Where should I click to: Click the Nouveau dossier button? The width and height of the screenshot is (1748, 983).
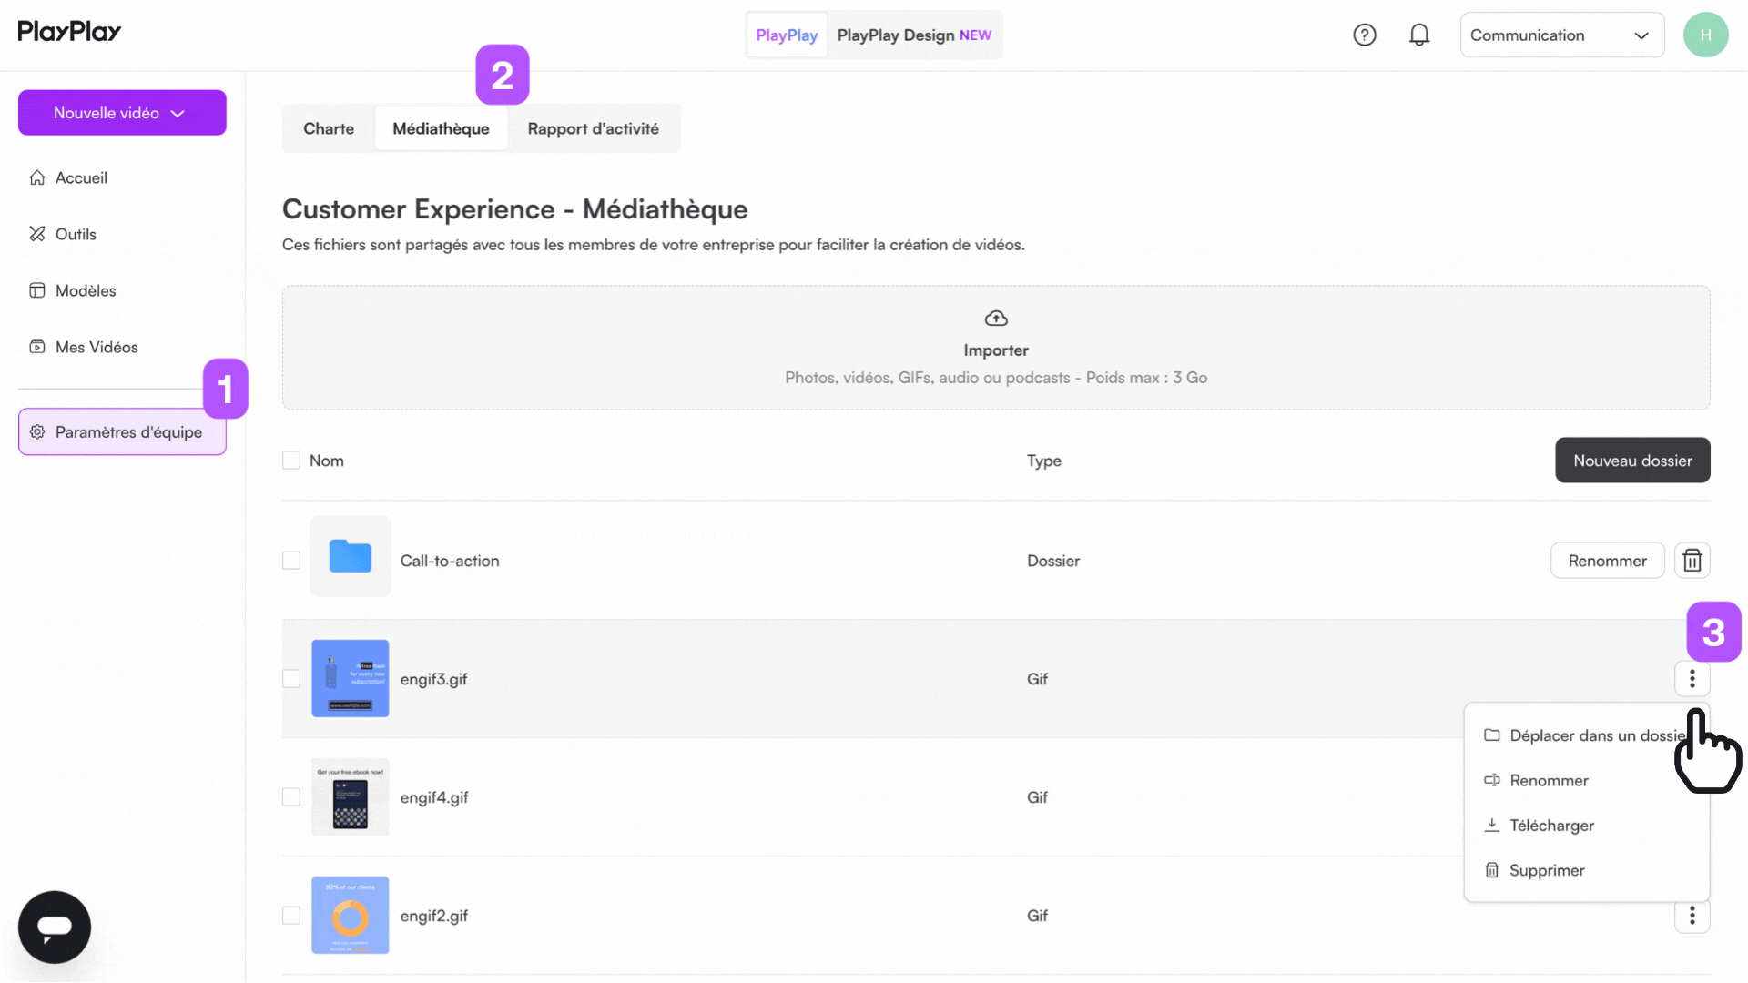[x=1632, y=461]
